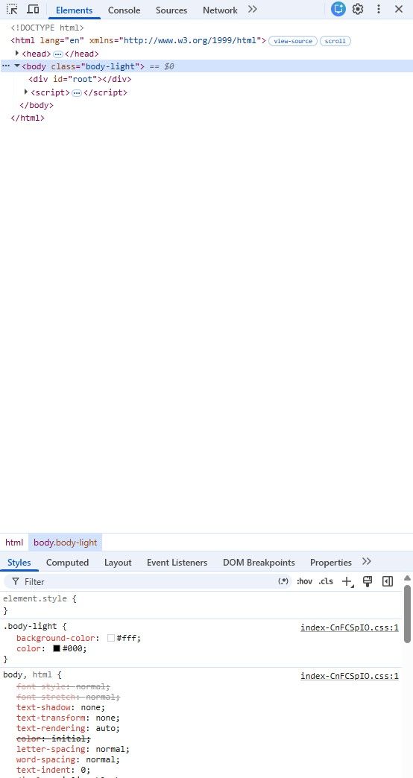Toggle the device toolbar icon
Image resolution: width=413 pixels, height=778 pixels.
[33, 9]
